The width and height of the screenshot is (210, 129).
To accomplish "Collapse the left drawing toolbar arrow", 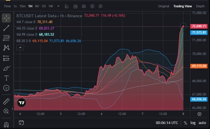I will pyautogui.click(x=13, y=109).
